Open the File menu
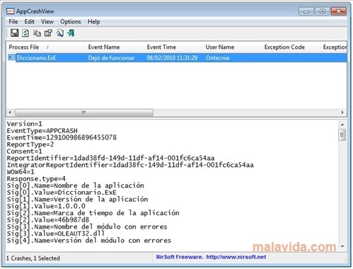Screen dimensions: 353x269 pos(13,22)
